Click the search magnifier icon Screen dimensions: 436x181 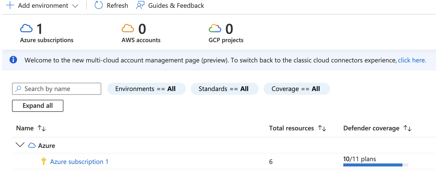(x=18, y=88)
